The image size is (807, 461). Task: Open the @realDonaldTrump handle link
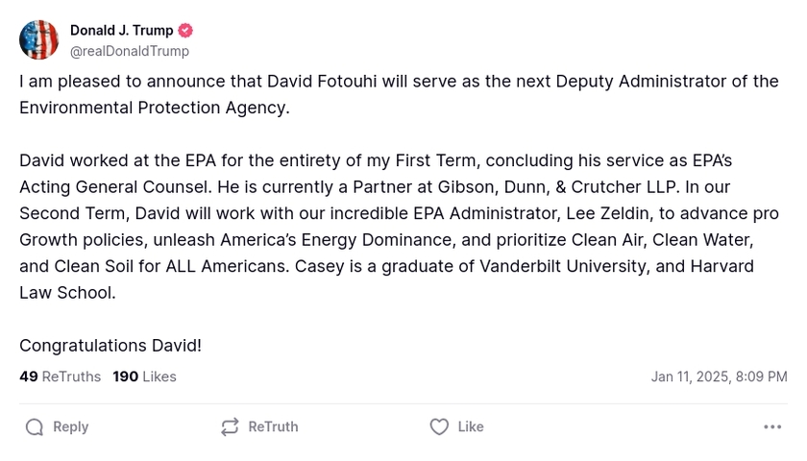tap(130, 51)
